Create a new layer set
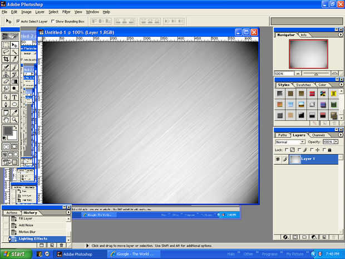 tap(304, 237)
